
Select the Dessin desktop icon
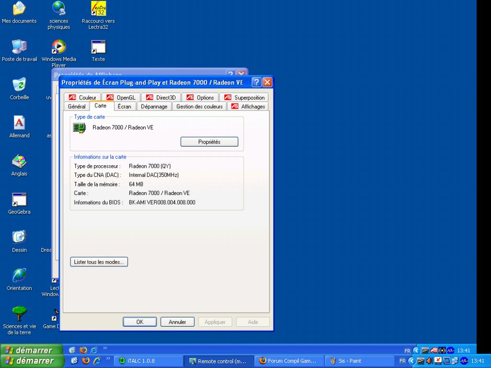[x=19, y=241]
